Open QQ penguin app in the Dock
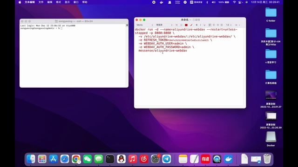The width and height of the screenshot is (298, 167). coord(121,159)
